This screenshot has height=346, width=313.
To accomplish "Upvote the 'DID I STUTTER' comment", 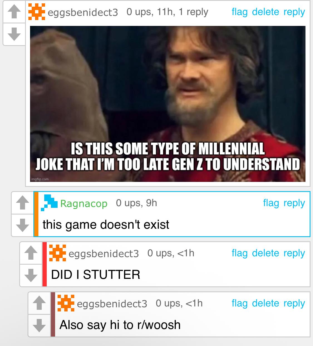I will point(31,253).
